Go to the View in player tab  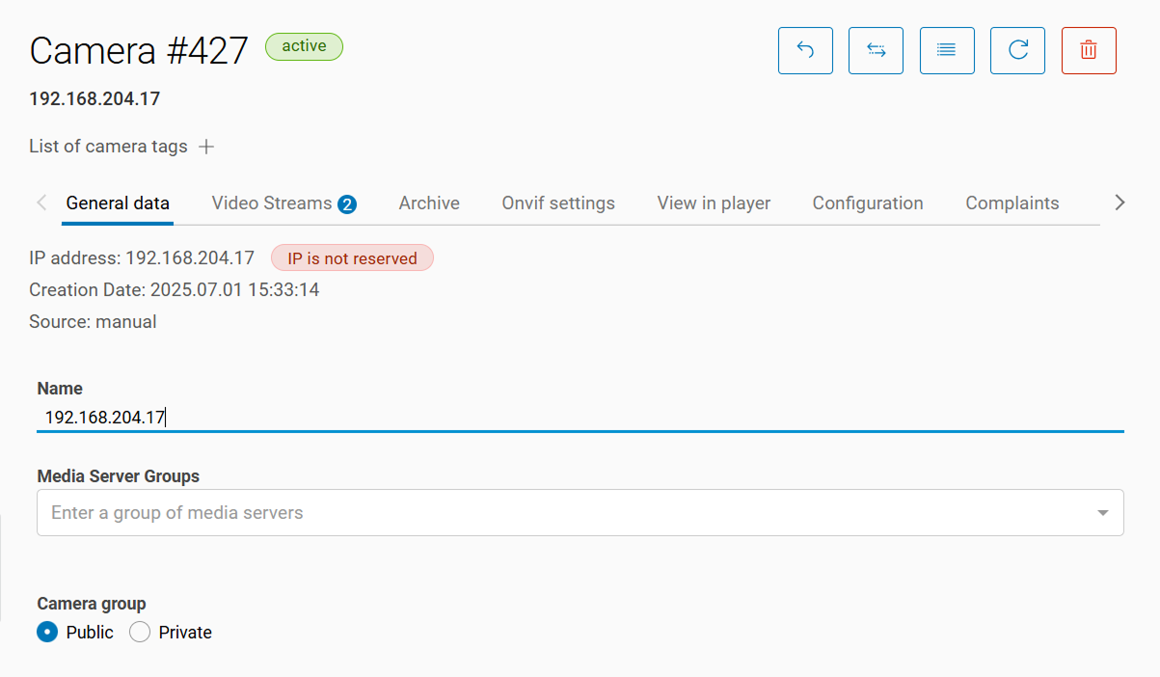coord(714,203)
